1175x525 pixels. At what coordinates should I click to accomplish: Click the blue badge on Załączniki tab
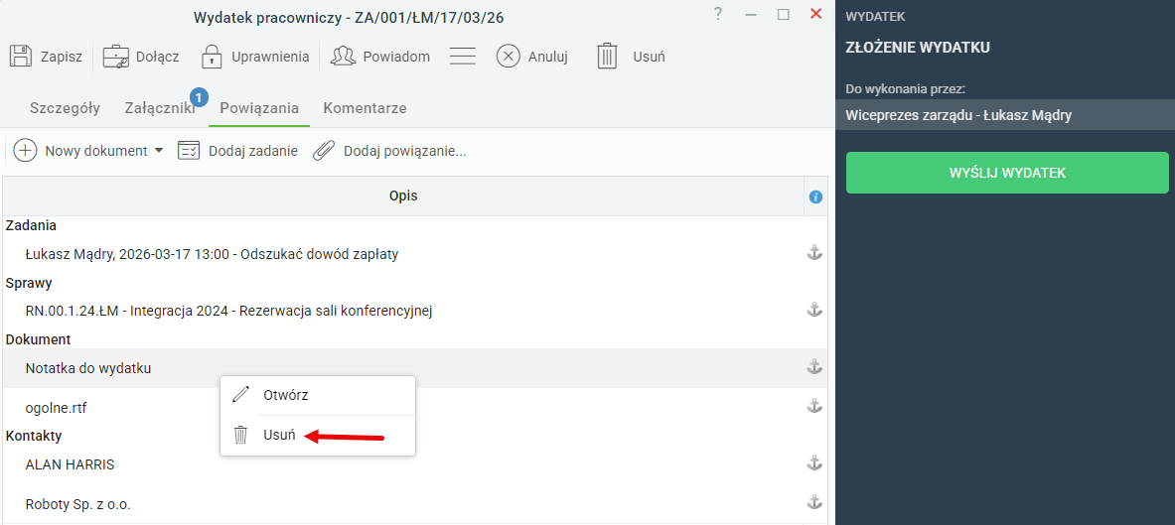coord(199,96)
